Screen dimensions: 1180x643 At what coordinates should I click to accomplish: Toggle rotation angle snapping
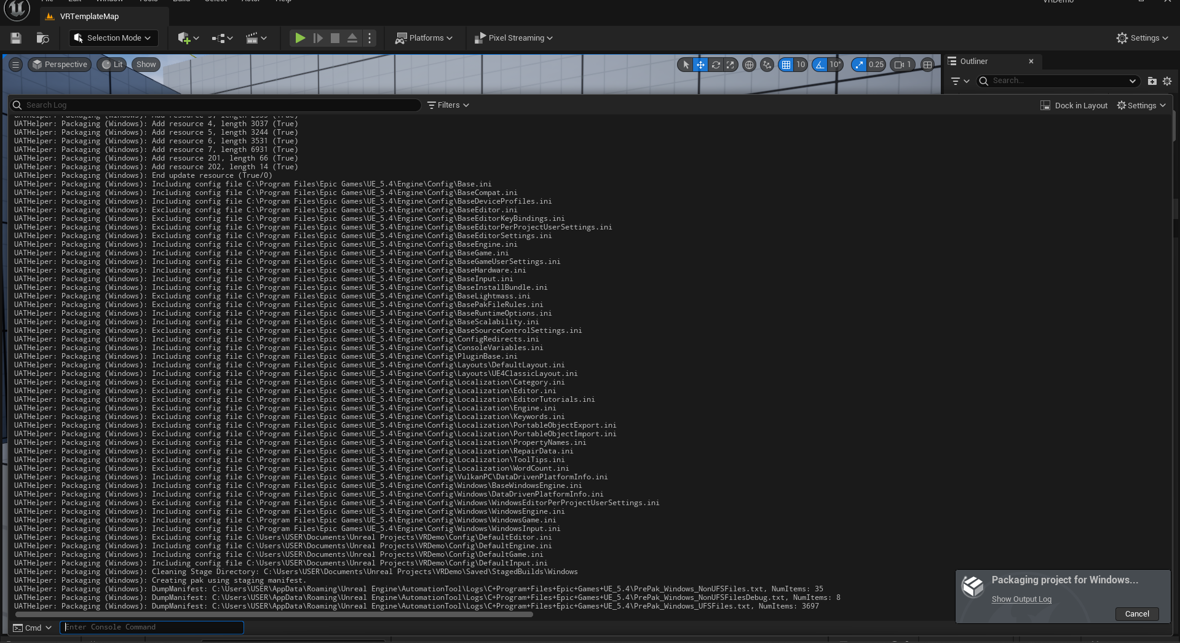coord(820,65)
